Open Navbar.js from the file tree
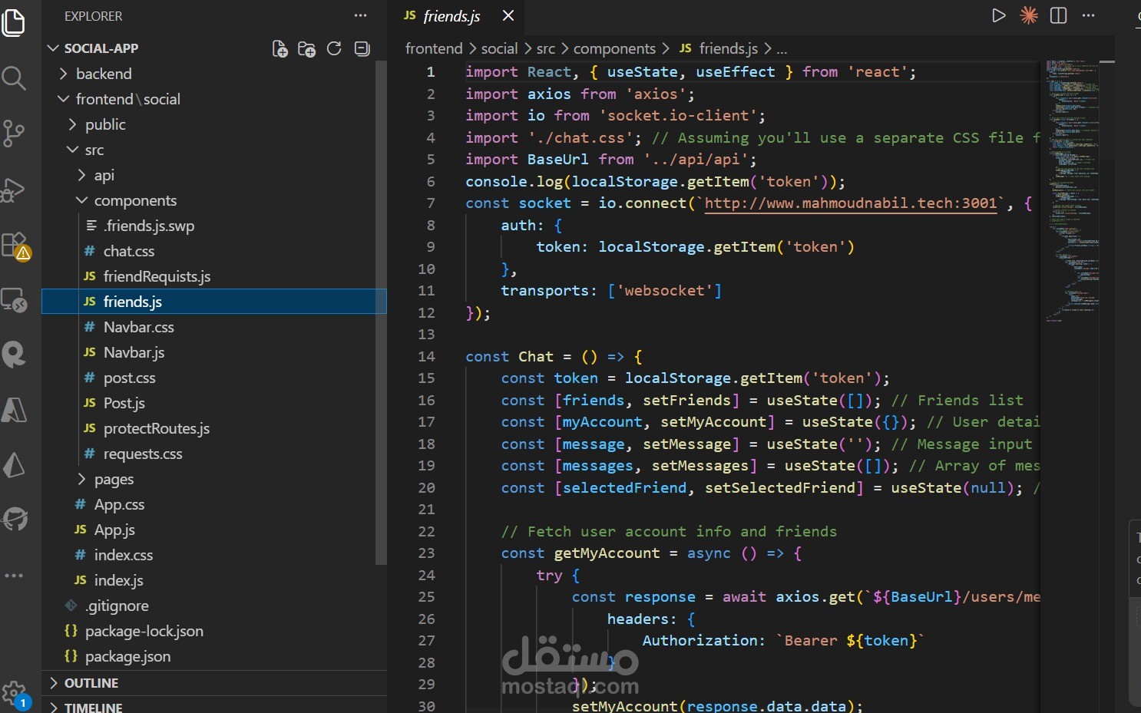The height and width of the screenshot is (713, 1141). (x=134, y=352)
